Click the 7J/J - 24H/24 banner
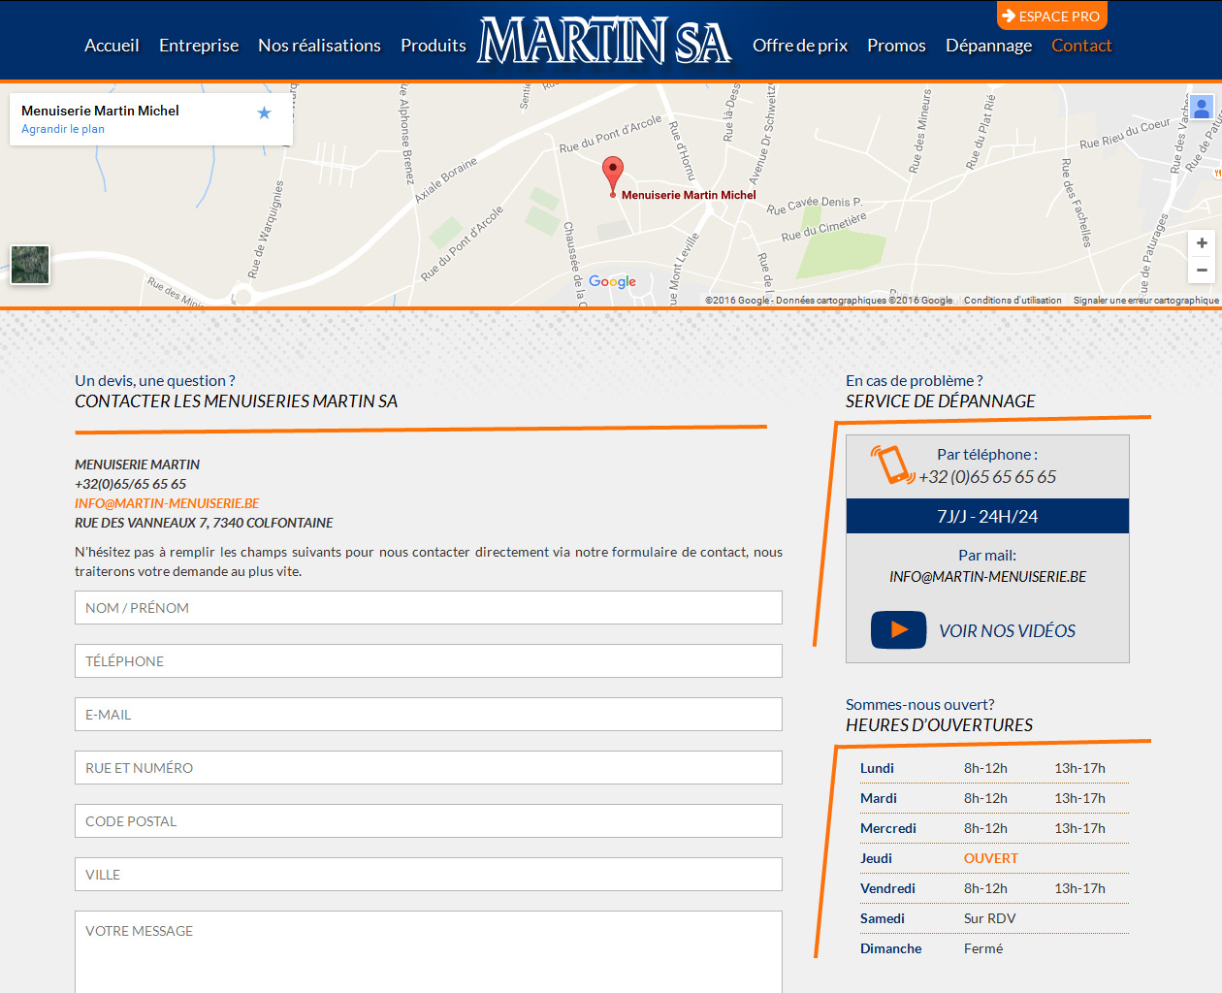This screenshot has height=993, width=1222. click(987, 516)
